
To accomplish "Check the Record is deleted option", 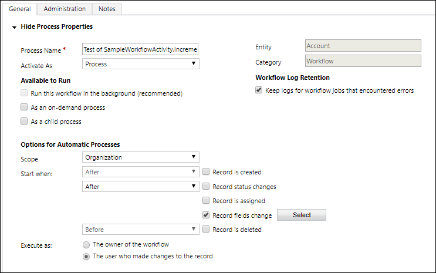I will pyautogui.click(x=207, y=230).
